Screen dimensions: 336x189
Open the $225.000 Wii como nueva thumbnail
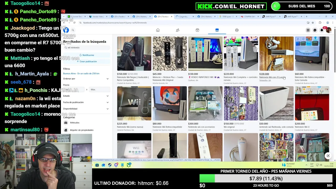coord(134,103)
